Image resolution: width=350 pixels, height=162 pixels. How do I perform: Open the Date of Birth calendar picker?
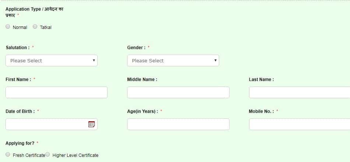(x=91, y=124)
